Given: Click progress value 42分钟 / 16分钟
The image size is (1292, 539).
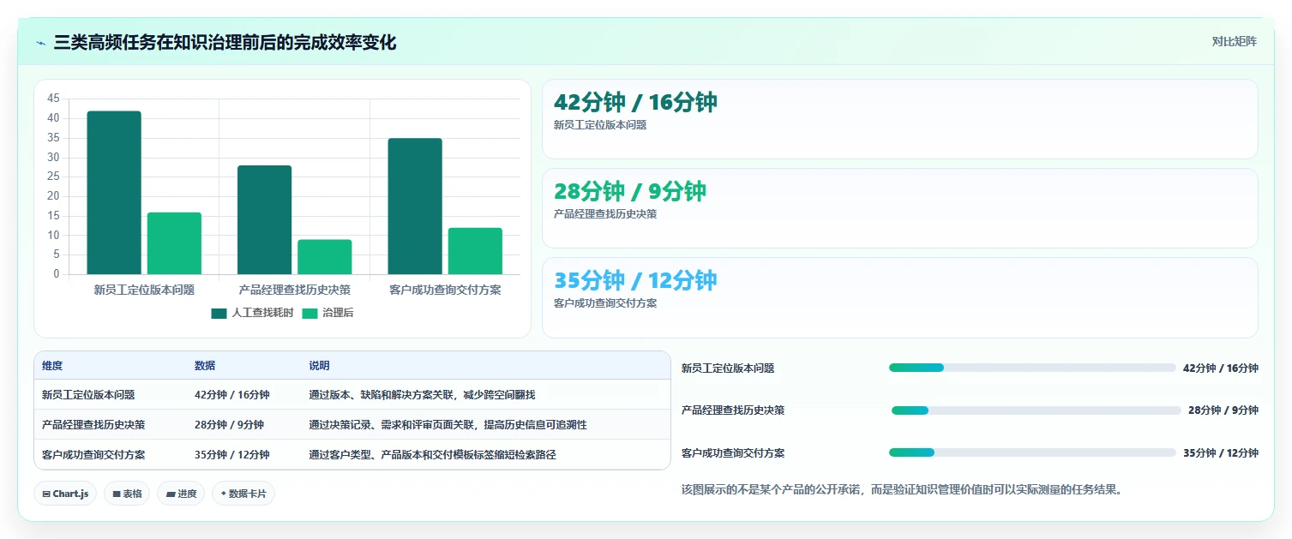Looking at the screenshot, I should click(1221, 368).
